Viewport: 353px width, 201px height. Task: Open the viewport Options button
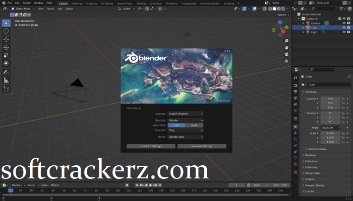(x=283, y=15)
